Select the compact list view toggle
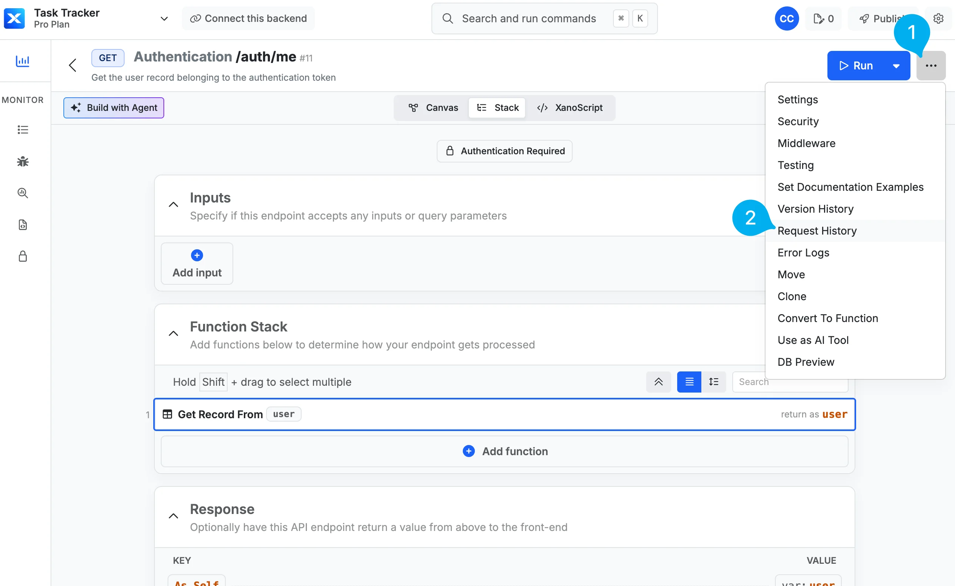The width and height of the screenshot is (955, 586). pos(689,382)
